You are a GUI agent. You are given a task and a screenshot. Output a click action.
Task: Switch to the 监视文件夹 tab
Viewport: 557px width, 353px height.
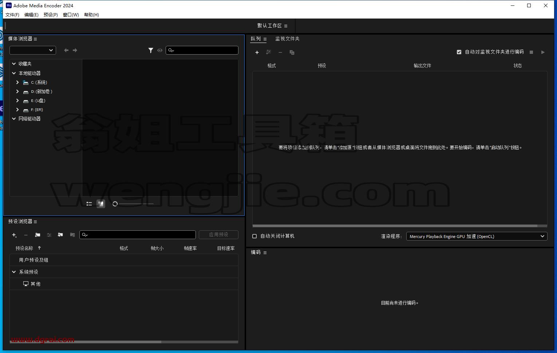pos(287,39)
